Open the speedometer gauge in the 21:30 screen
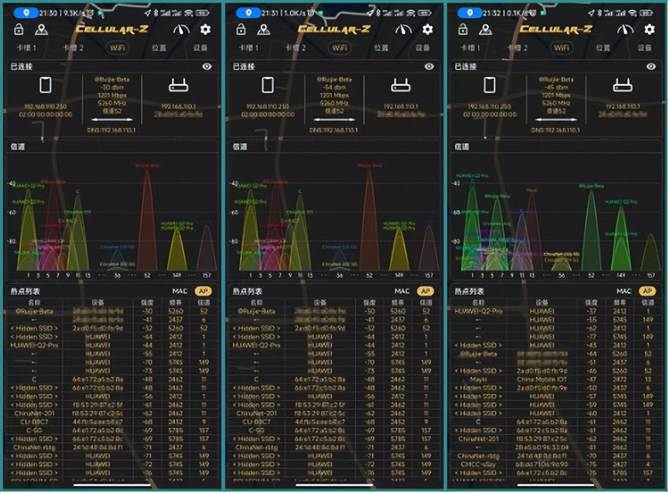The width and height of the screenshot is (669, 493). [x=181, y=29]
